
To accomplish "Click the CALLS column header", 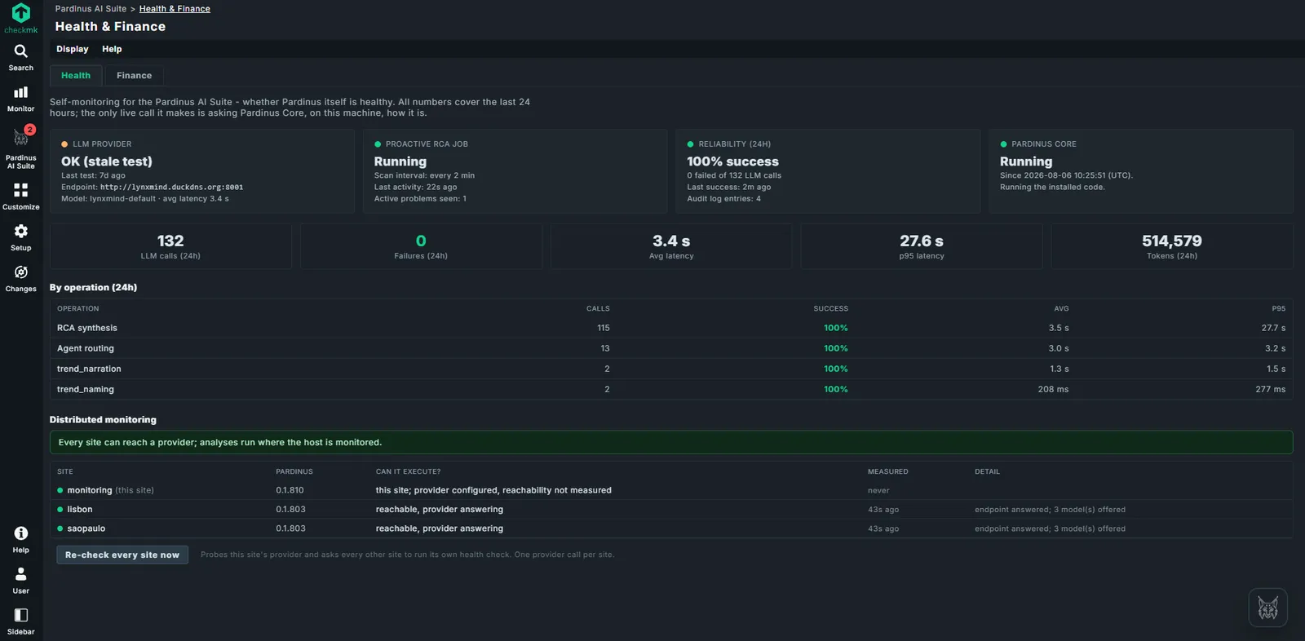I will 598,308.
